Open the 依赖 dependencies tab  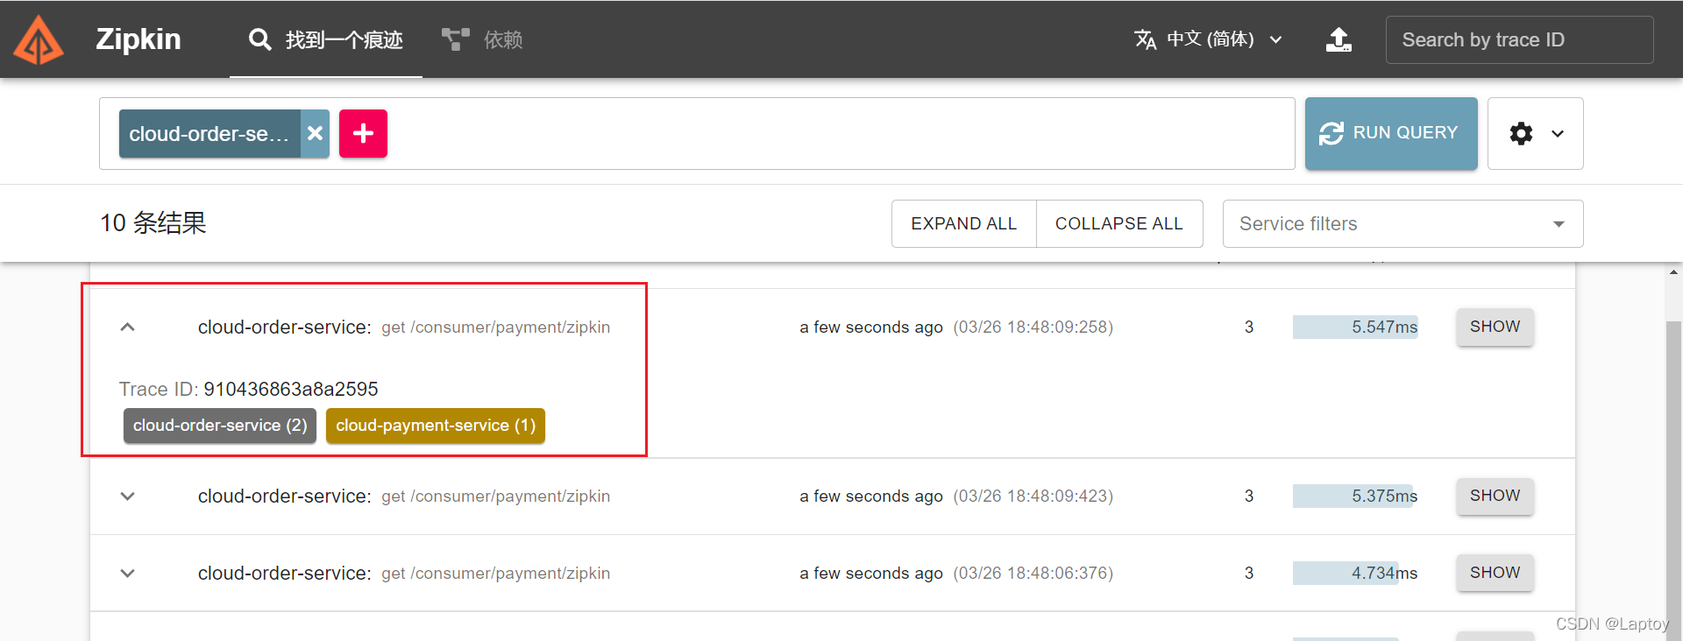(482, 39)
